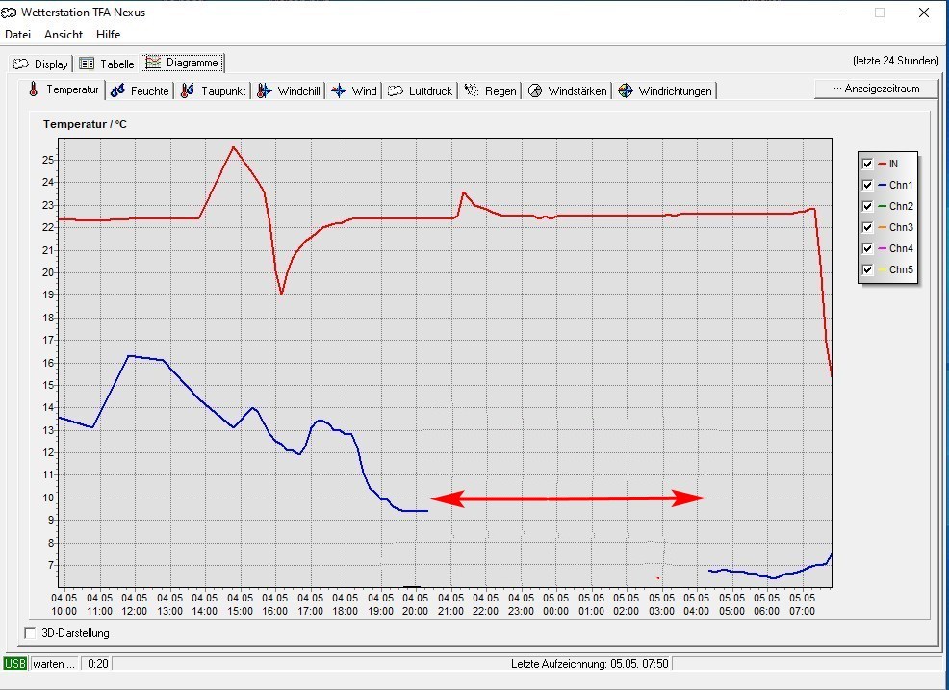Switch to the Tabelle tab
949x690 pixels.
point(106,64)
